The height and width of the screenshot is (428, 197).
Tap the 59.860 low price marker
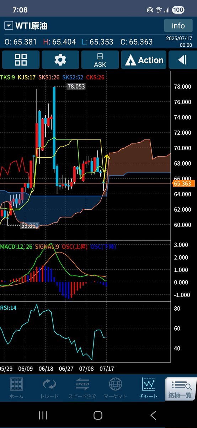click(x=30, y=225)
